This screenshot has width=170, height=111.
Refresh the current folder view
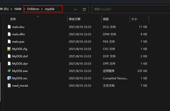[x=84, y=10]
